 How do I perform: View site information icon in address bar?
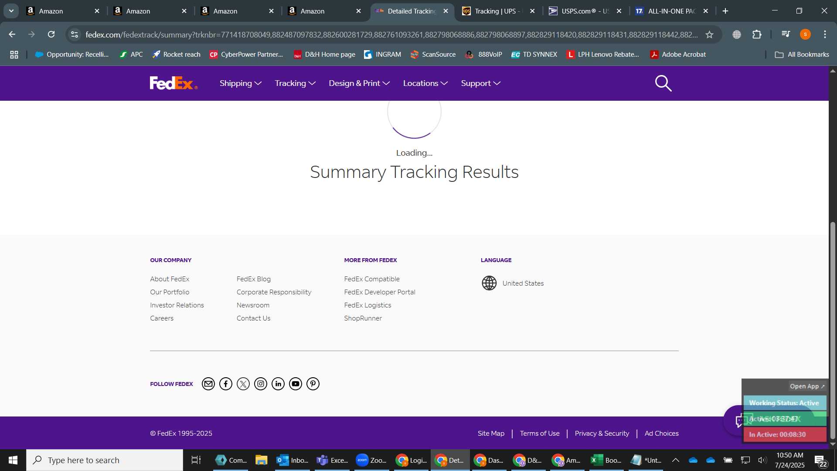pyautogui.click(x=75, y=34)
